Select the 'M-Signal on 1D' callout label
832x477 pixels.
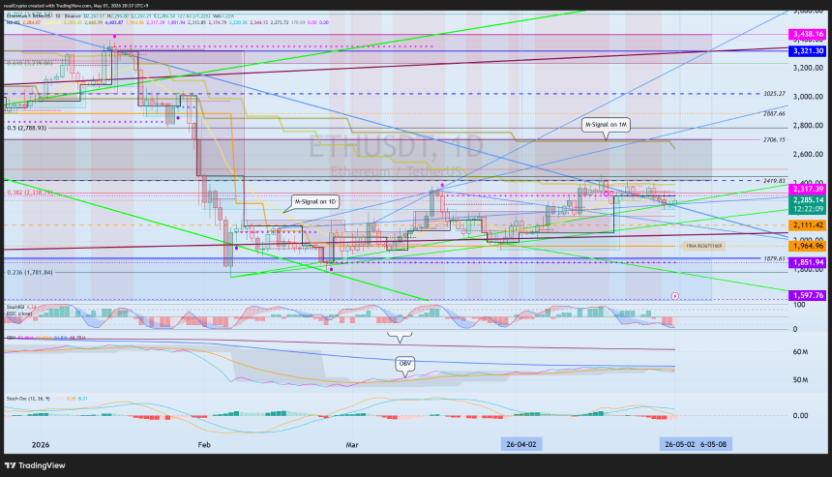click(315, 201)
